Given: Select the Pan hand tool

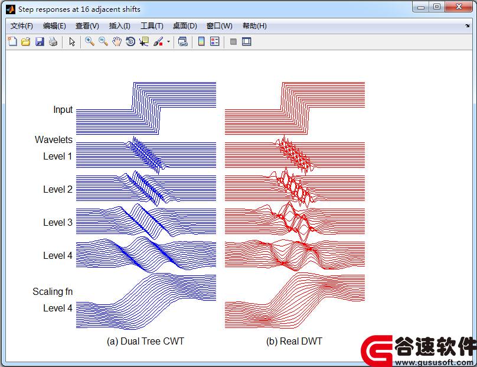Looking at the screenshot, I should [x=117, y=41].
